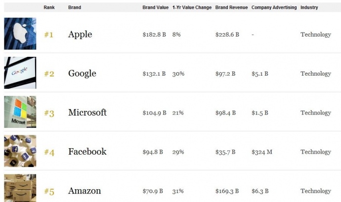Sort by Company Advertising column header

coord(274,8)
